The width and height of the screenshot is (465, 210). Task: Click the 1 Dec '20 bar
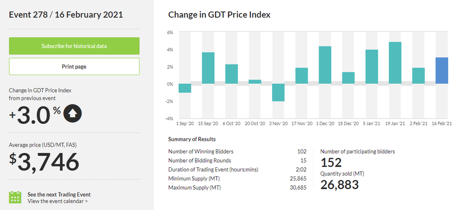pos(325,65)
